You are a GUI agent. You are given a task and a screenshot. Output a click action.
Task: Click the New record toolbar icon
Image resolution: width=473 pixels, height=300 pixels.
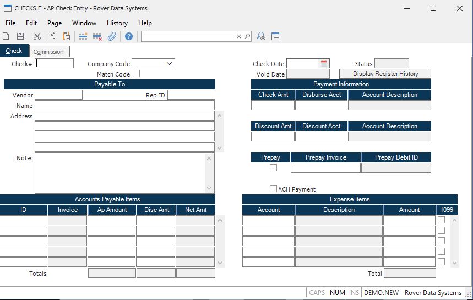click(6, 36)
